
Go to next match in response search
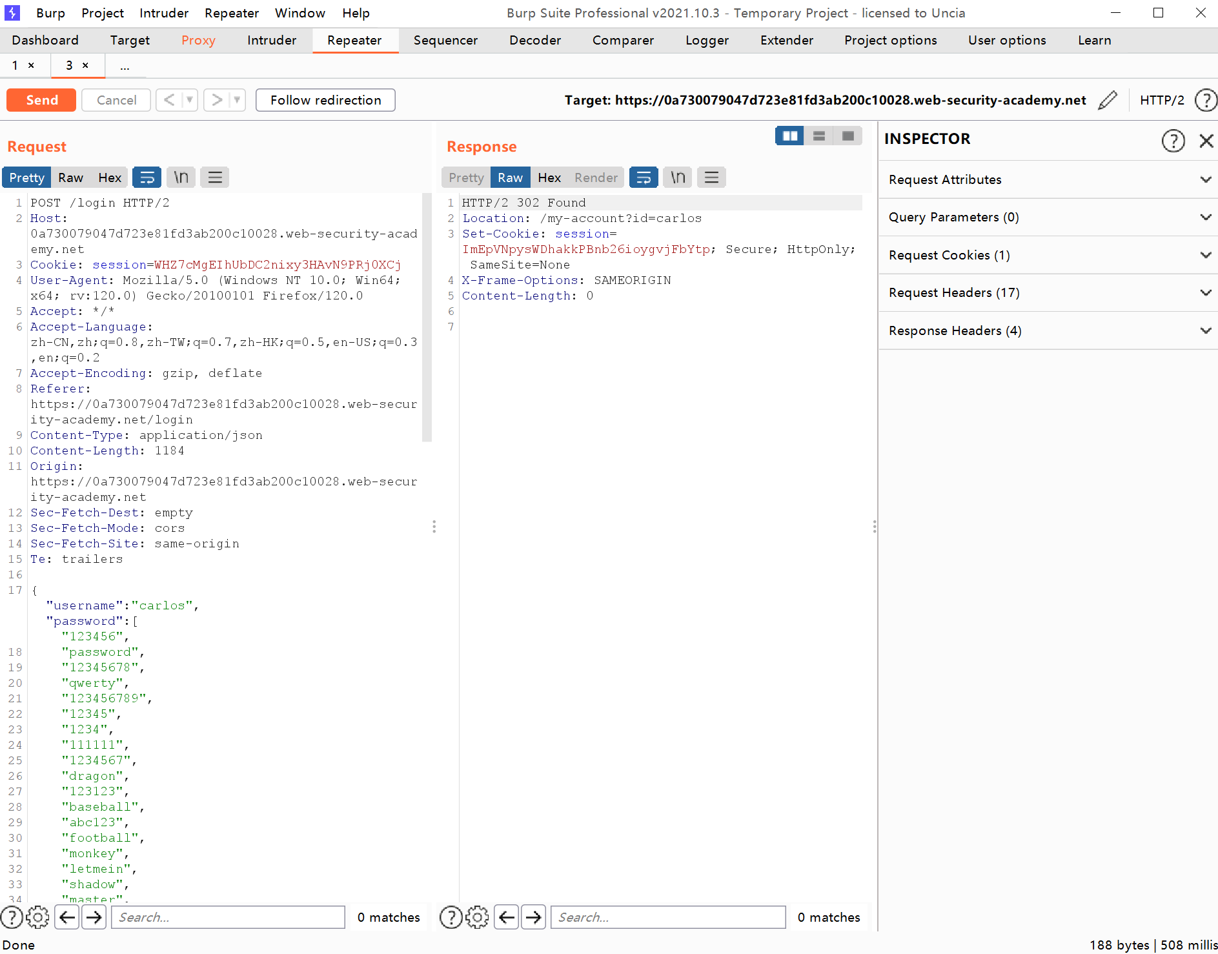point(534,917)
